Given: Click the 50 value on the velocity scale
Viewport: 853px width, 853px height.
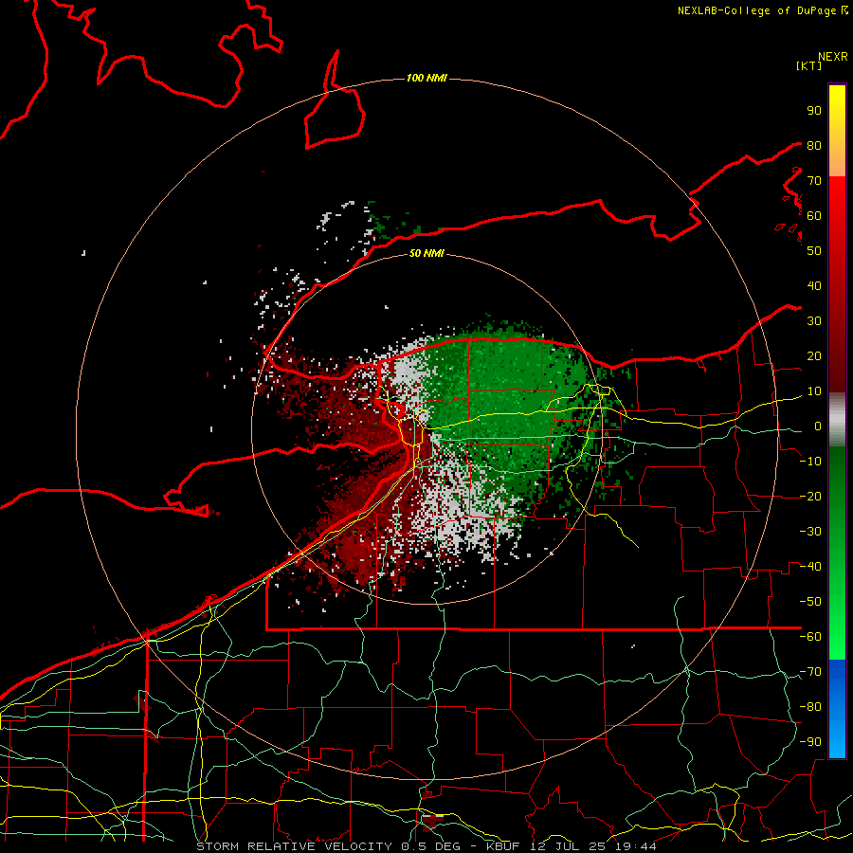Looking at the screenshot, I should [814, 251].
